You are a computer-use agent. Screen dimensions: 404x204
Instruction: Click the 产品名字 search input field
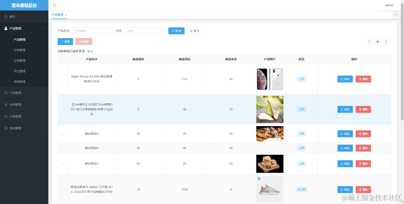pos(93,31)
